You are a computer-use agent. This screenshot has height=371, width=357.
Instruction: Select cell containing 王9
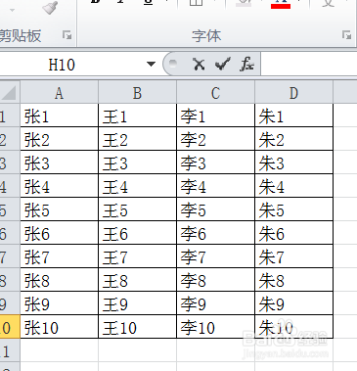point(137,303)
